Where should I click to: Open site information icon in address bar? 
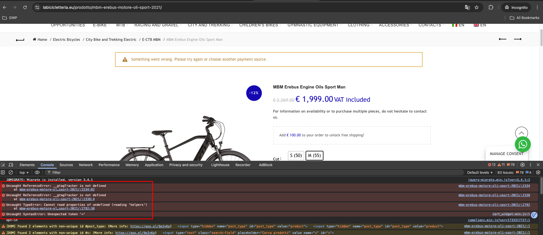(37, 7)
